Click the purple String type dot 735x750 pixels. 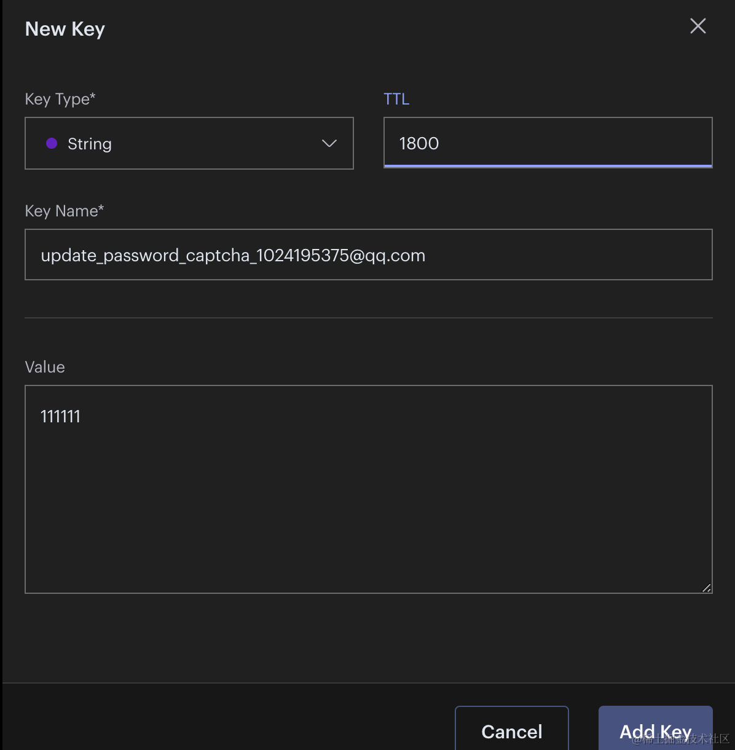[x=52, y=143]
